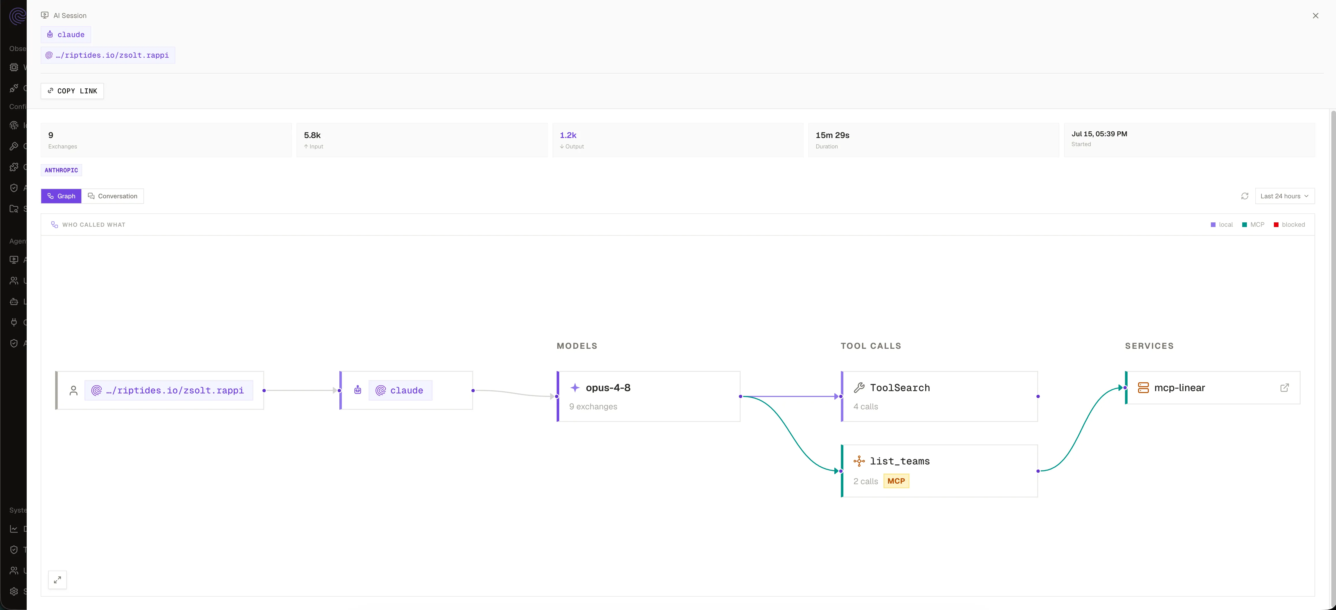Switch to the Conversation tab
The image size is (1336, 610).
[113, 196]
